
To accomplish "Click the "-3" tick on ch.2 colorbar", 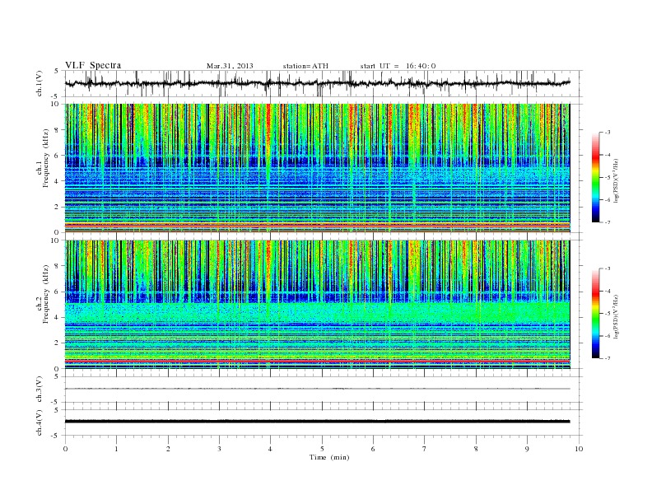I will pyautogui.click(x=608, y=268).
